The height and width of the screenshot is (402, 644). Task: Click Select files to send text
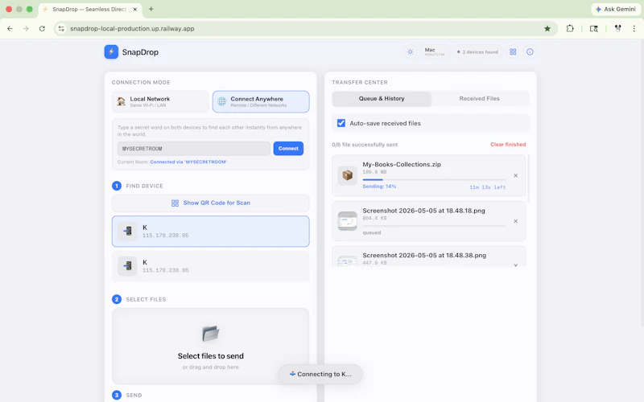pyautogui.click(x=211, y=356)
